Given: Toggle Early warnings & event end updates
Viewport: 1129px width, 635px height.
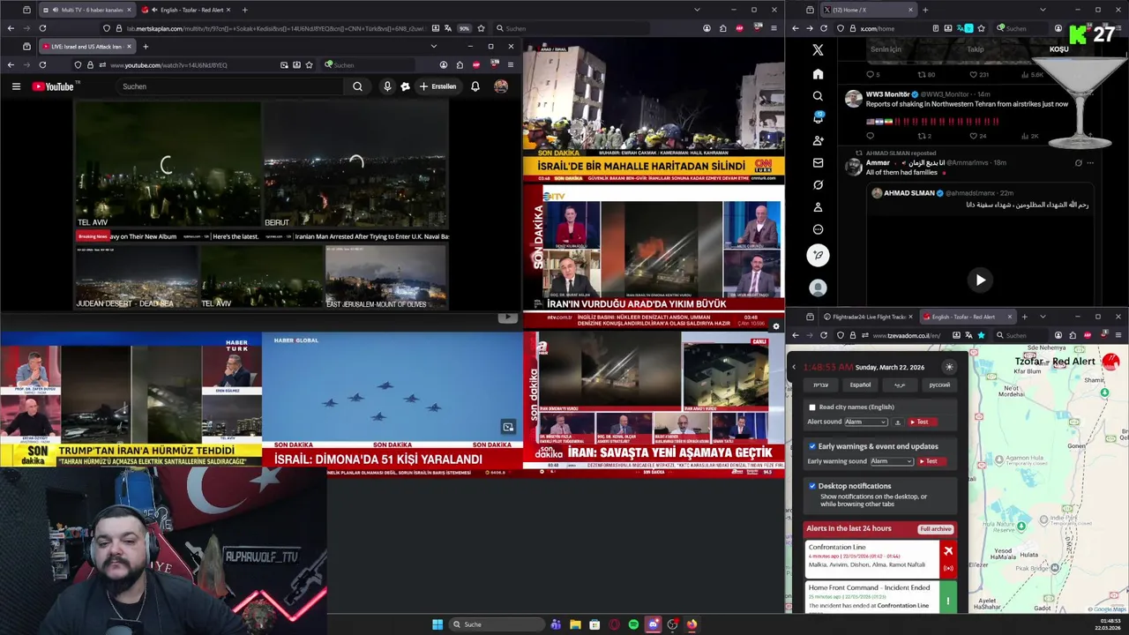Looking at the screenshot, I should 812,446.
